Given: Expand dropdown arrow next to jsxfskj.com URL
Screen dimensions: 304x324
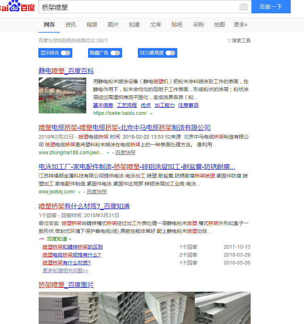Looking at the screenshot, I should tap(79, 192).
